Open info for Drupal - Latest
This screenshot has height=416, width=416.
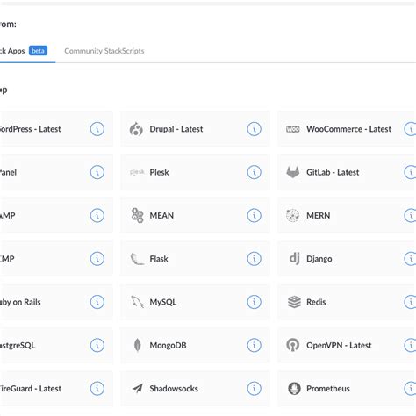[x=254, y=129]
